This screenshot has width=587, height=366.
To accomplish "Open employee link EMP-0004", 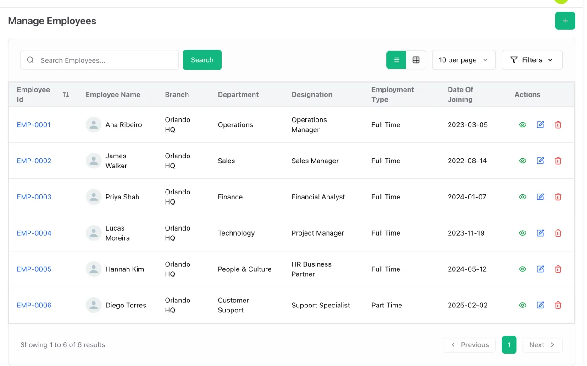I will click(x=34, y=233).
